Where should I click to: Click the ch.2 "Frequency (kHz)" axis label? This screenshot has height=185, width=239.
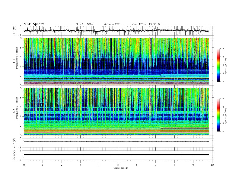pos(17,108)
